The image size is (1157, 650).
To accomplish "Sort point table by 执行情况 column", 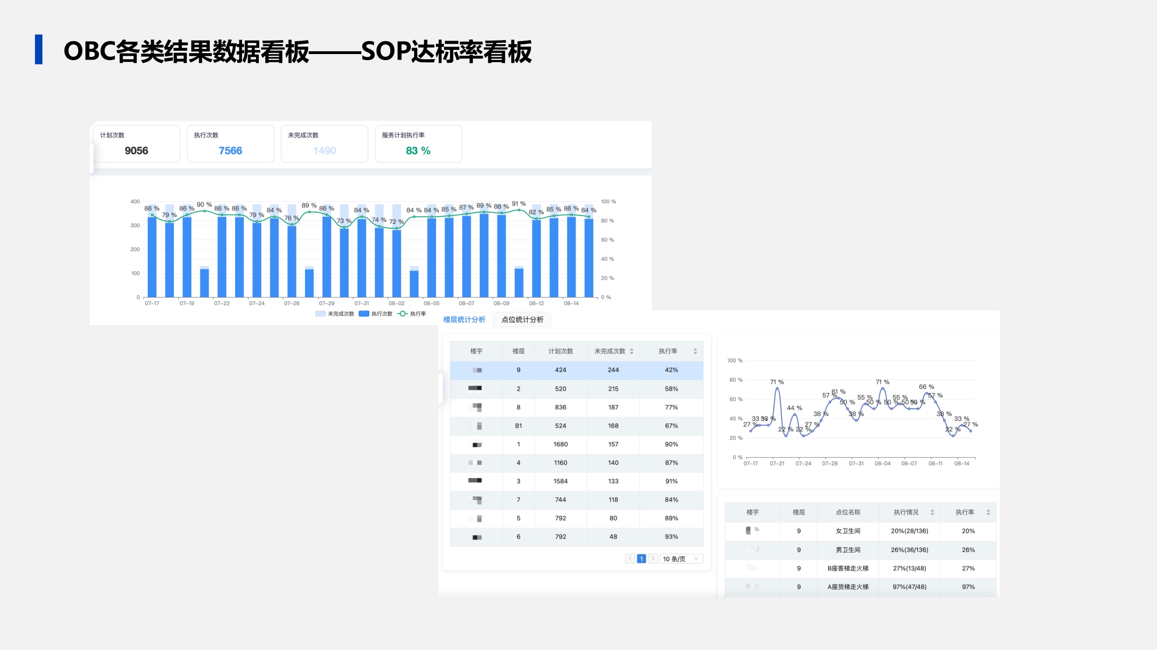I will coord(932,513).
